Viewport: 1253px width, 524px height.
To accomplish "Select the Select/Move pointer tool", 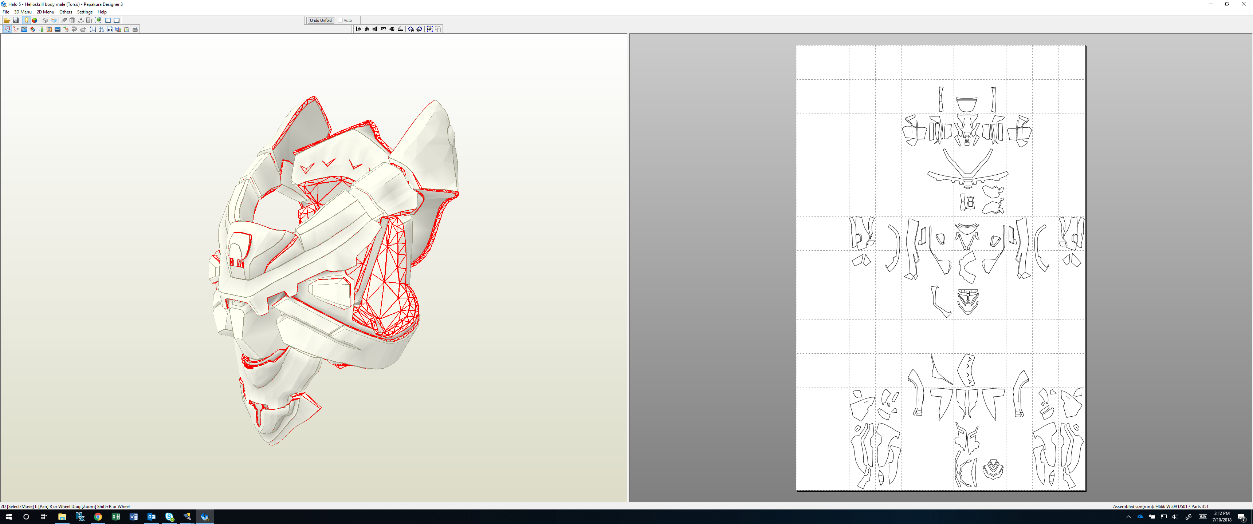I will coord(7,29).
